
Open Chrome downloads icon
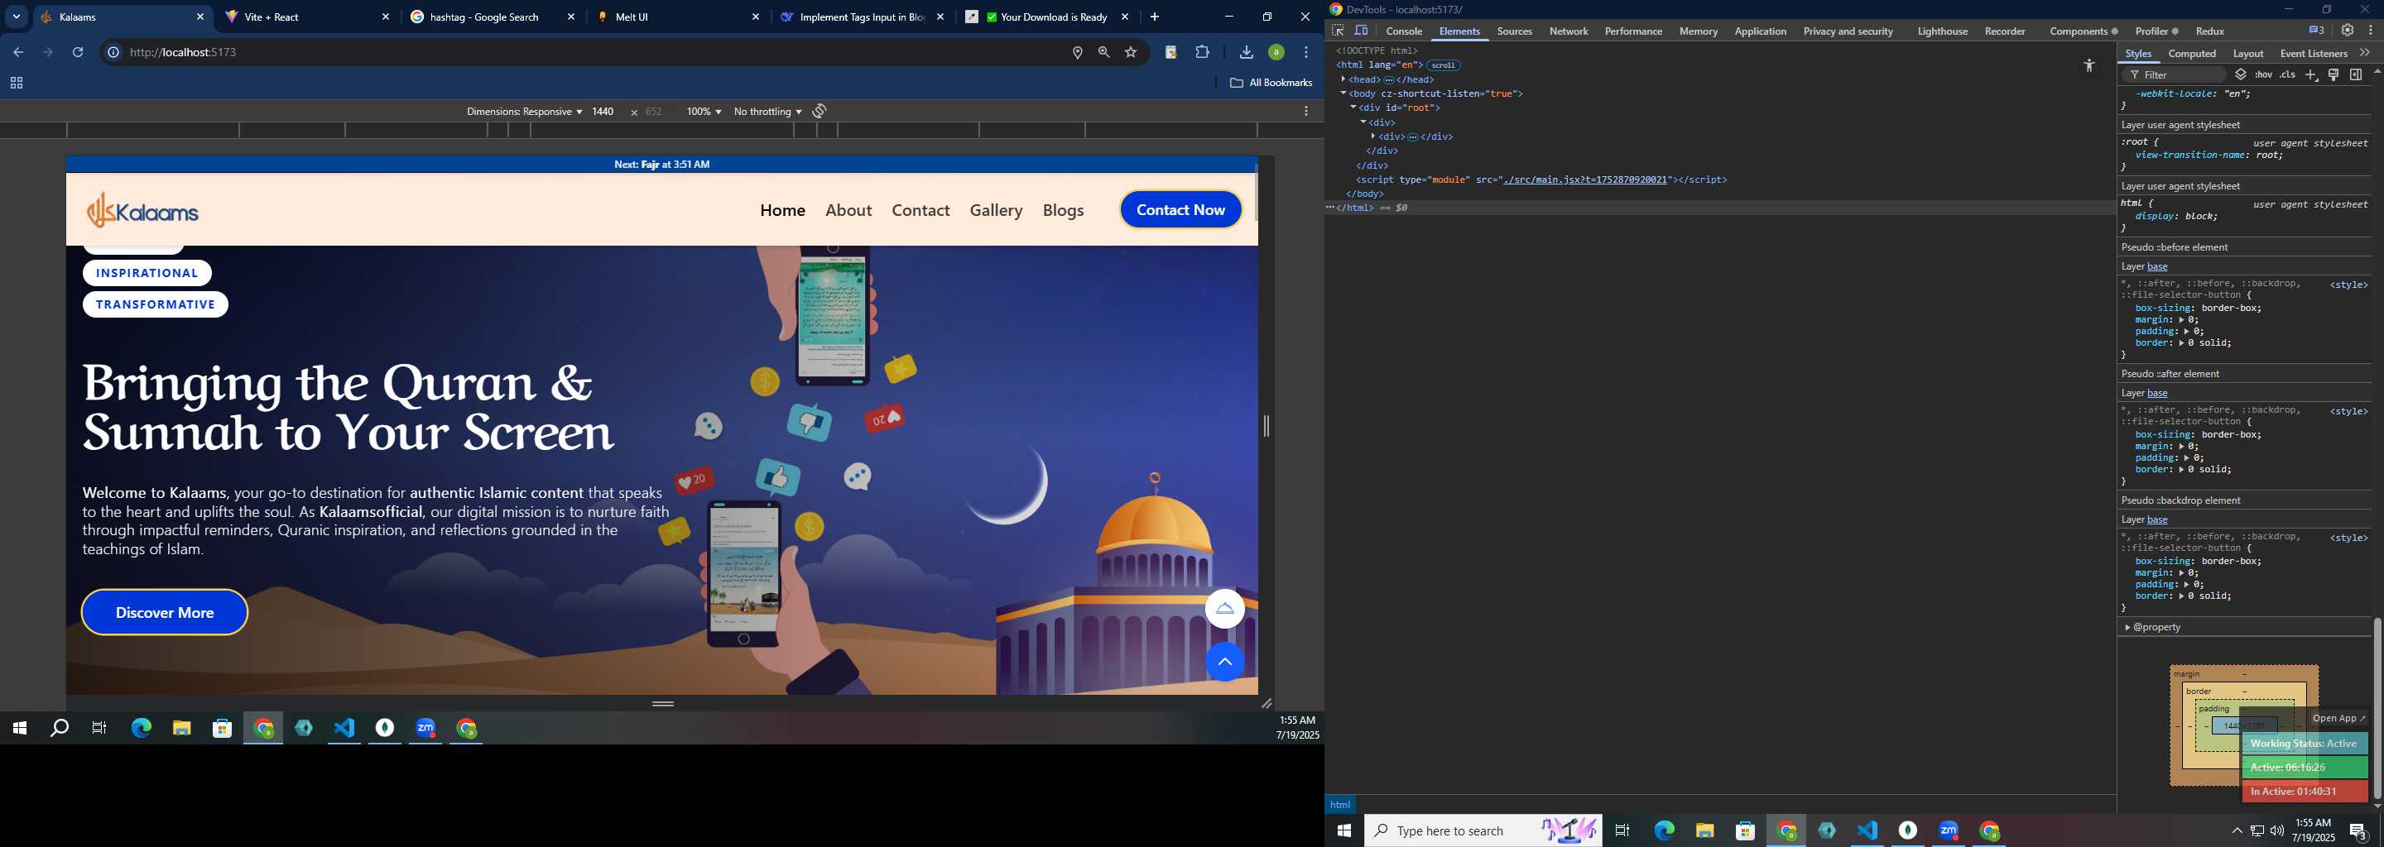click(1247, 53)
